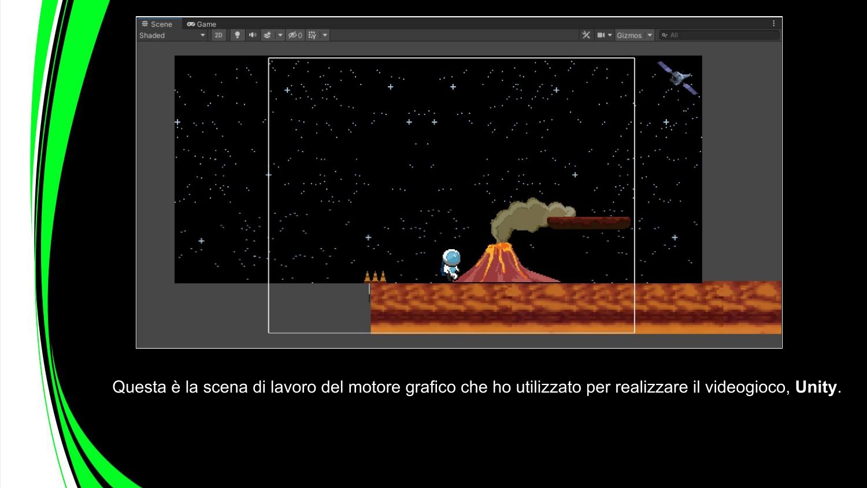The width and height of the screenshot is (867, 488).
Task: Open the scene camera settings icon
Action: point(601,35)
